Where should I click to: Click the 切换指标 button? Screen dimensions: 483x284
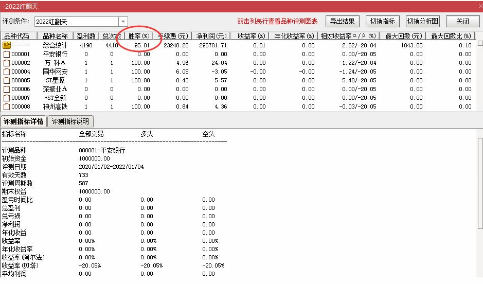tap(383, 21)
